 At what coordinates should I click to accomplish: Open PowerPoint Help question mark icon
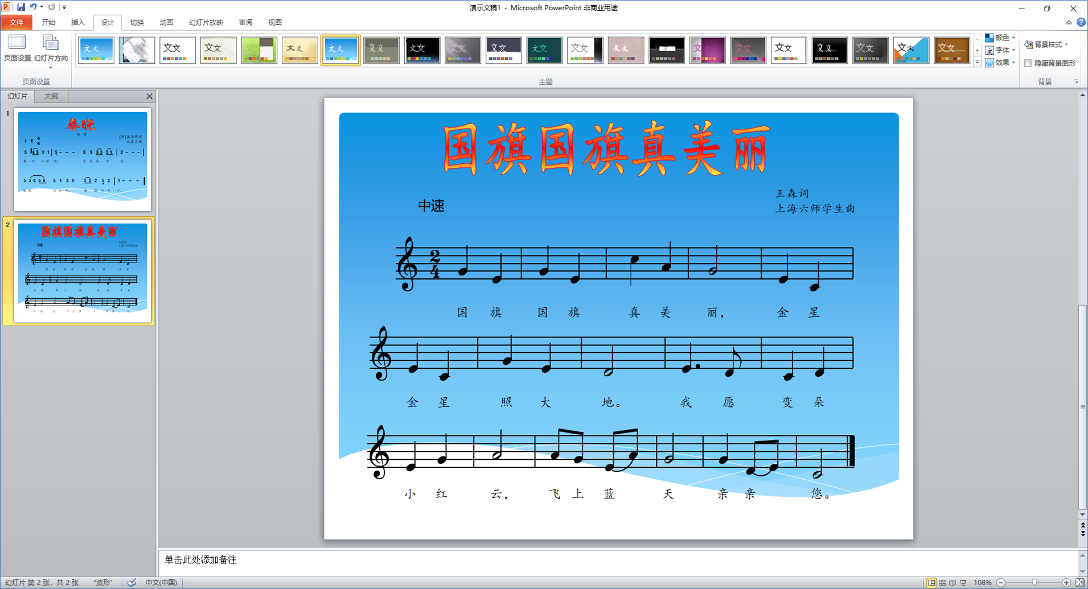(1081, 22)
